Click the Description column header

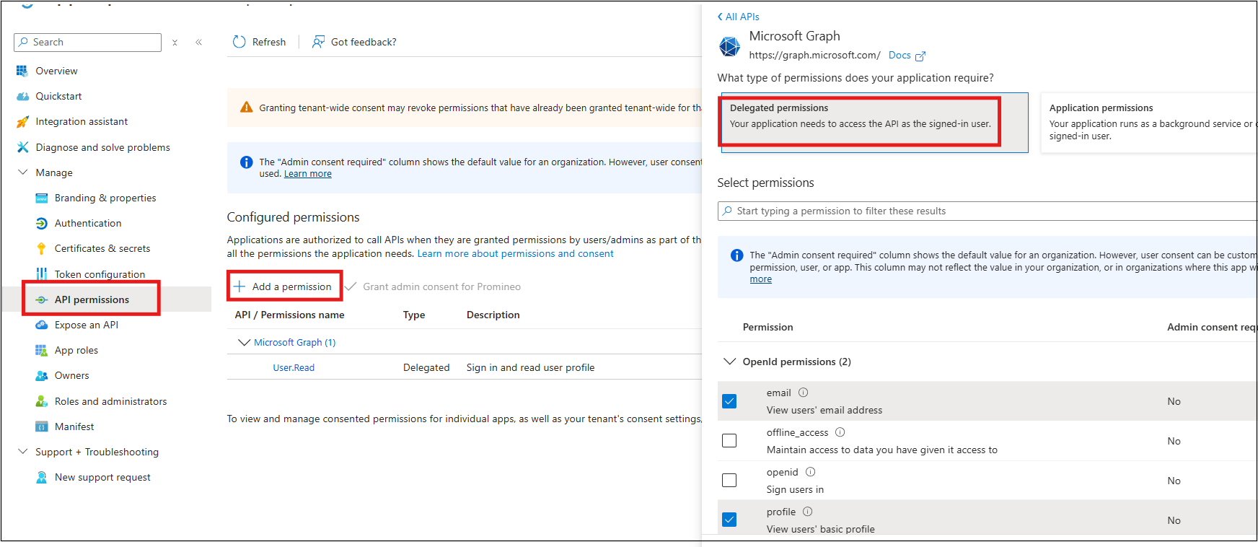(493, 315)
